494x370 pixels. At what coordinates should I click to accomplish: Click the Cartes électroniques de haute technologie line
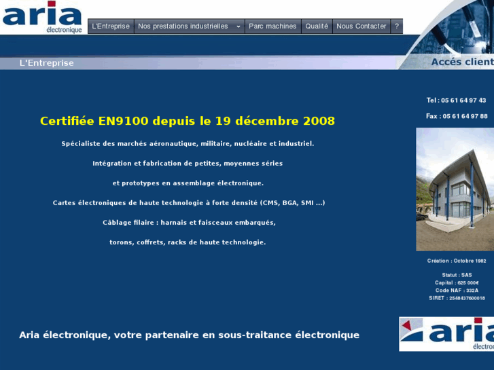(x=189, y=203)
